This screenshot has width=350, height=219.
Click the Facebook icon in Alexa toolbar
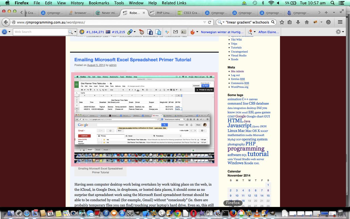tap(150, 32)
